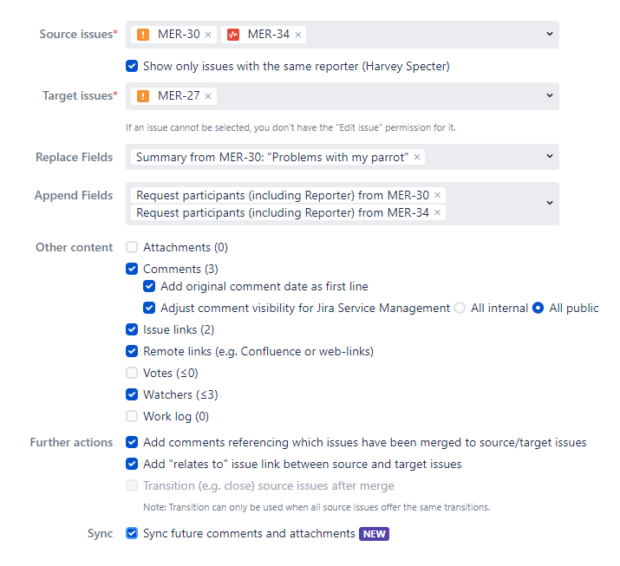Viewport: 620px width, 566px height.
Task: Uncheck Show only issues with same reporter
Action: click(x=132, y=66)
